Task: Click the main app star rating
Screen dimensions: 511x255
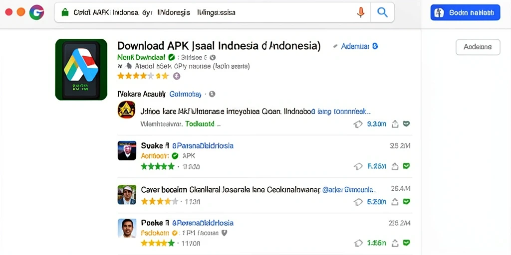Action: (x=143, y=76)
